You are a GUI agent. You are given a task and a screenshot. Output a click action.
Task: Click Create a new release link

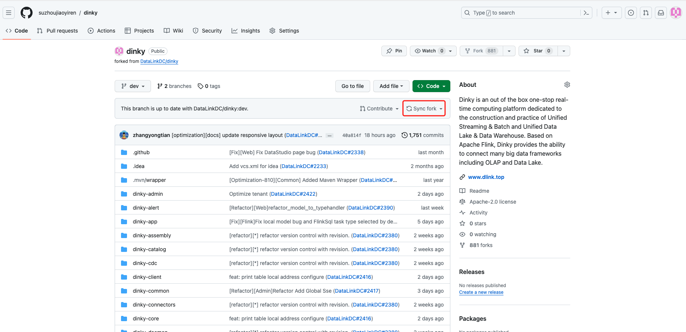coord(481,292)
